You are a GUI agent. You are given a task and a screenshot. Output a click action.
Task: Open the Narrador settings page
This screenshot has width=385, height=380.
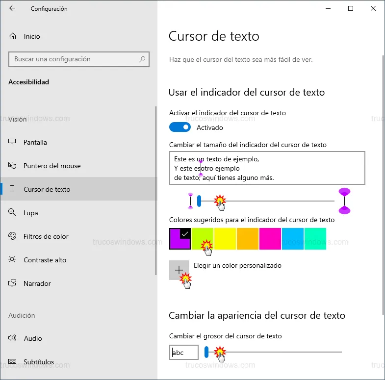(37, 283)
